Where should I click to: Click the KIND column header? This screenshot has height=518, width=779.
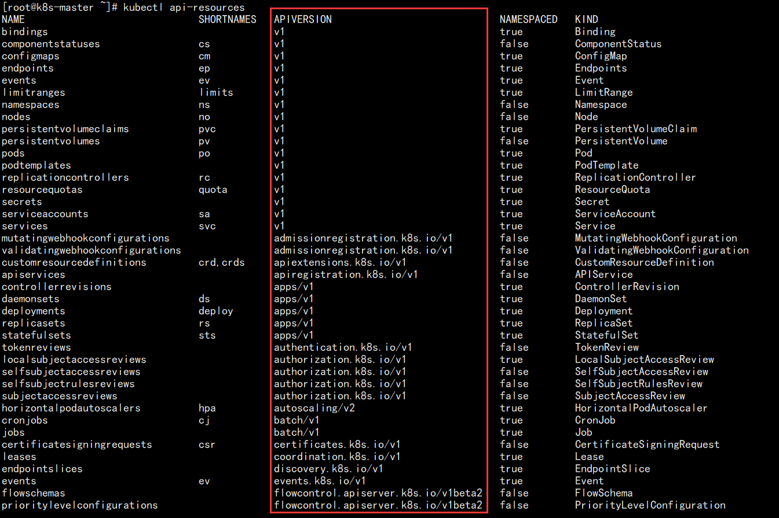tap(586, 19)
